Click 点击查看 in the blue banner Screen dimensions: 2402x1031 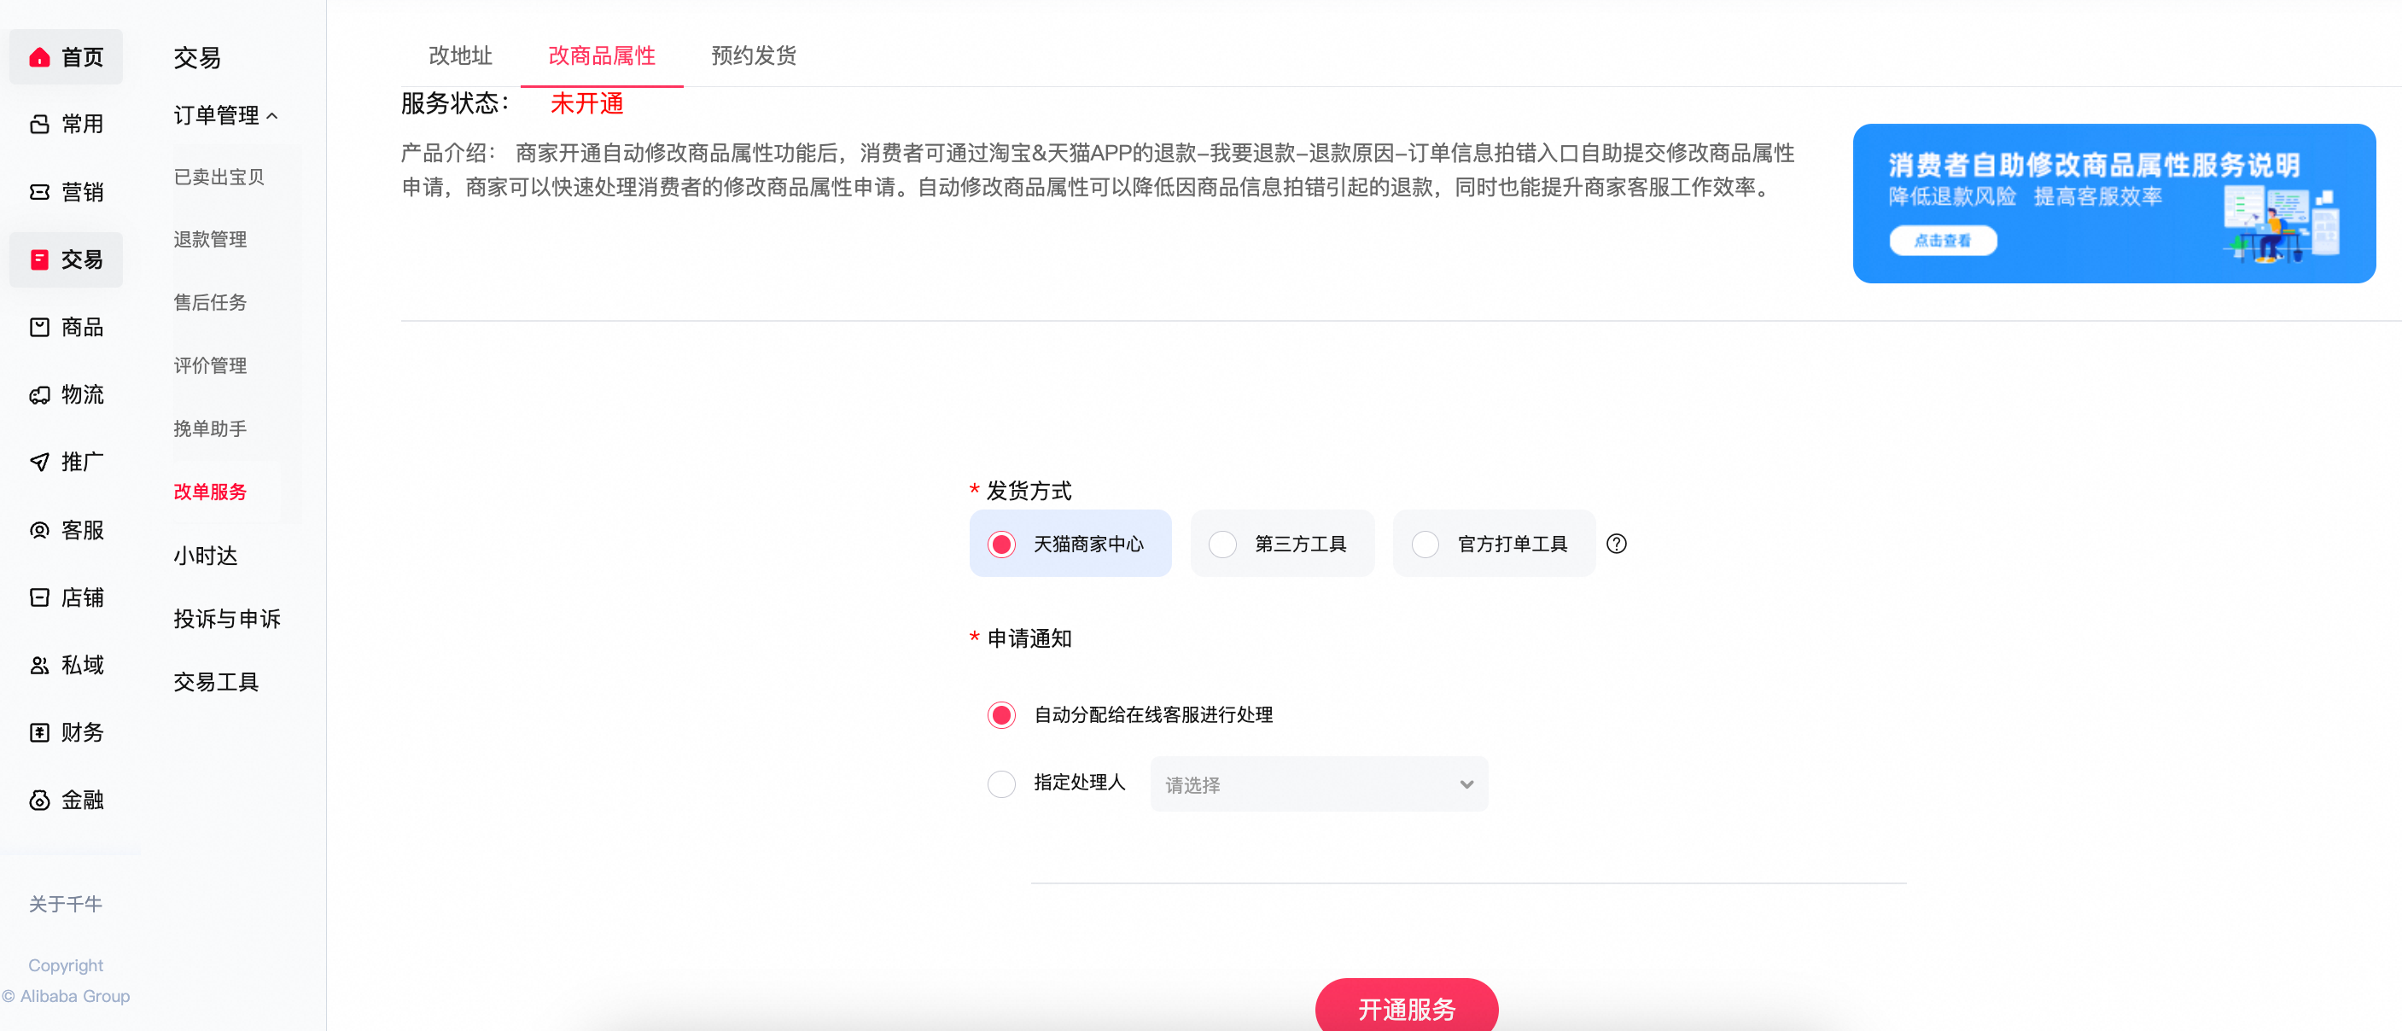coord(1944,241)
